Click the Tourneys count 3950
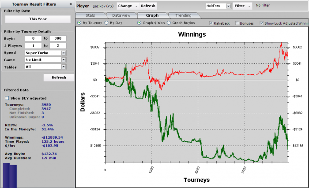Viewport: 309px width, 188px height. tap(46, 105)
